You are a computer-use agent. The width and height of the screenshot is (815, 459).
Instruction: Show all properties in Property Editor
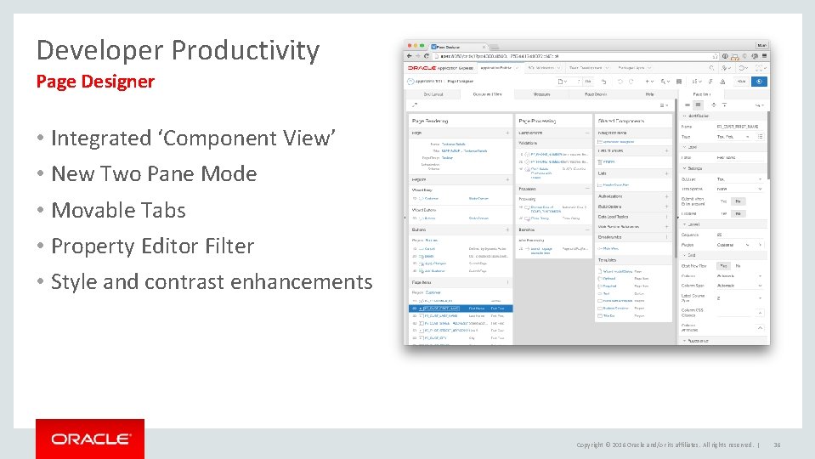698,105
